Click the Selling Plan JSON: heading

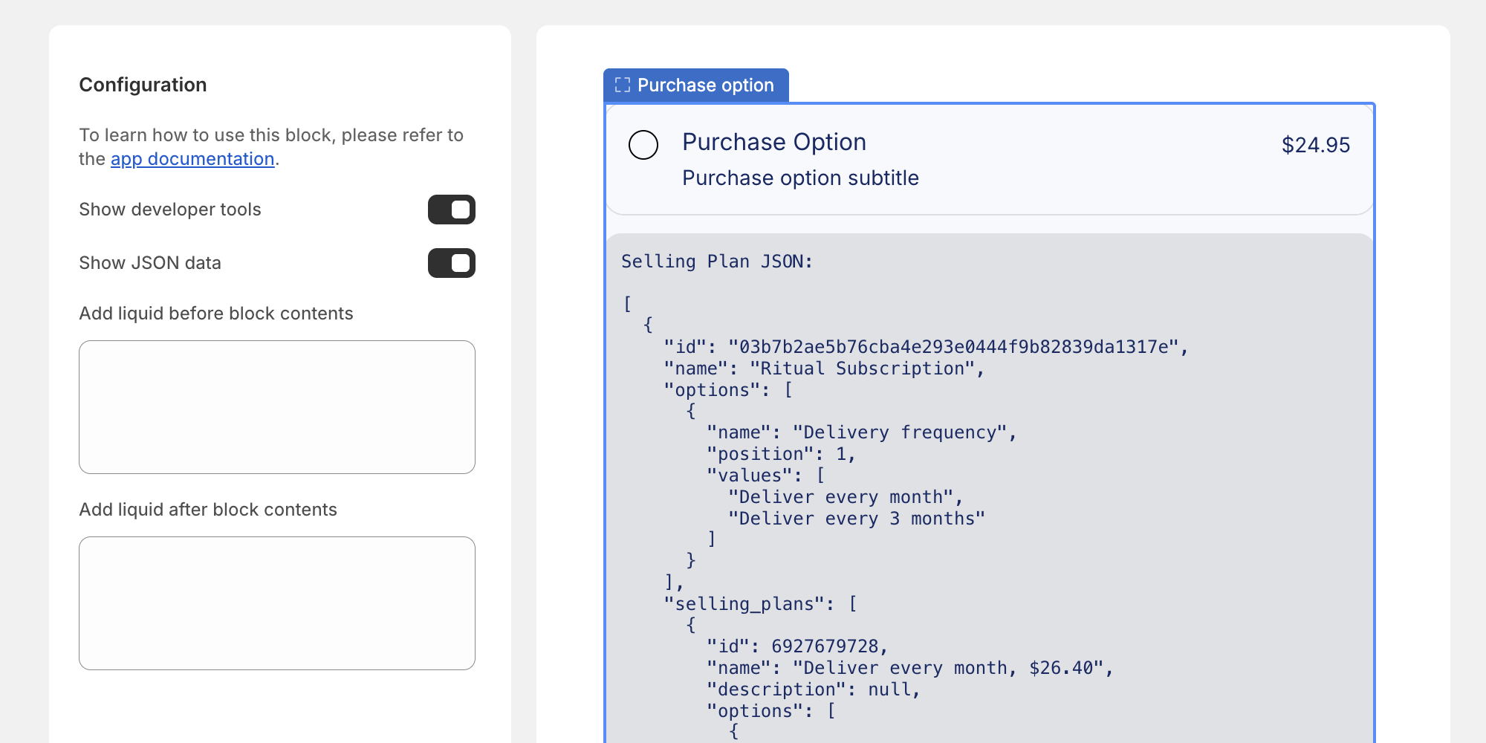(717, 262)
